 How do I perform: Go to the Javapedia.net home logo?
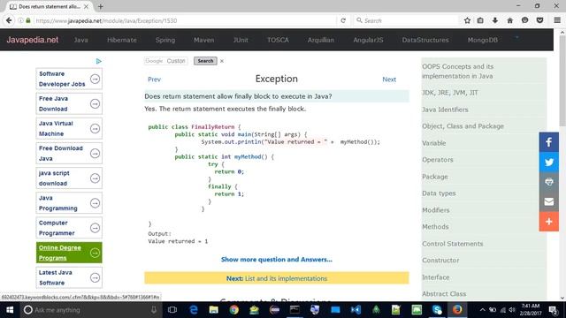coord(33,40)
